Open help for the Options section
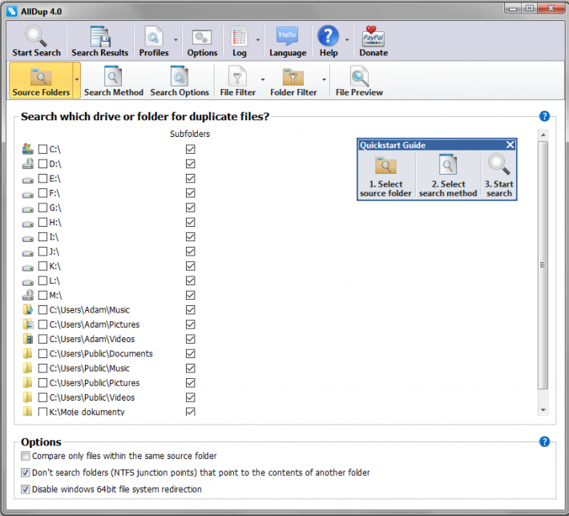The height and width of the screenshot is (516, 569). pyautogui.click(x=544, y=441)
